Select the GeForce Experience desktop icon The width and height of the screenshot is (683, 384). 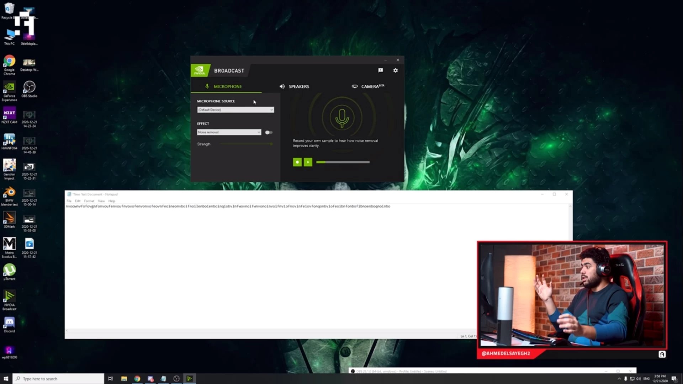[x=9, y=91]
